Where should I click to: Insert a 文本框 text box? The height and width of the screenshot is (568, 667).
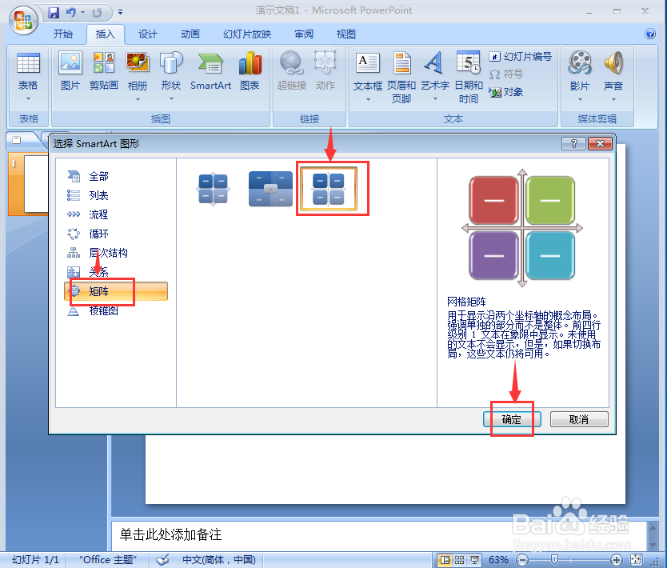(x=368, y=64)
